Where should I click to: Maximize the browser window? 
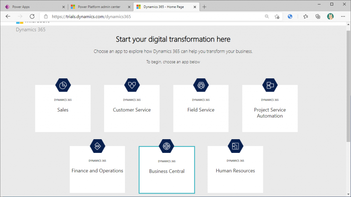[332, 4]
